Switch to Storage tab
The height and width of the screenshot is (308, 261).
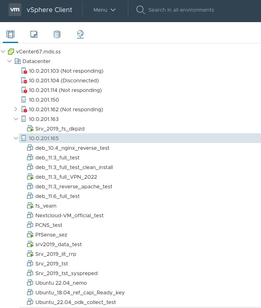coord(57,35)
